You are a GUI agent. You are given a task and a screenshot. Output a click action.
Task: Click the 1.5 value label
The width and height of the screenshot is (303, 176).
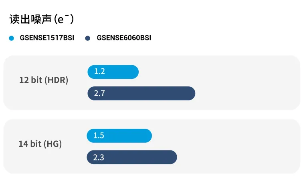click(99, 136)
